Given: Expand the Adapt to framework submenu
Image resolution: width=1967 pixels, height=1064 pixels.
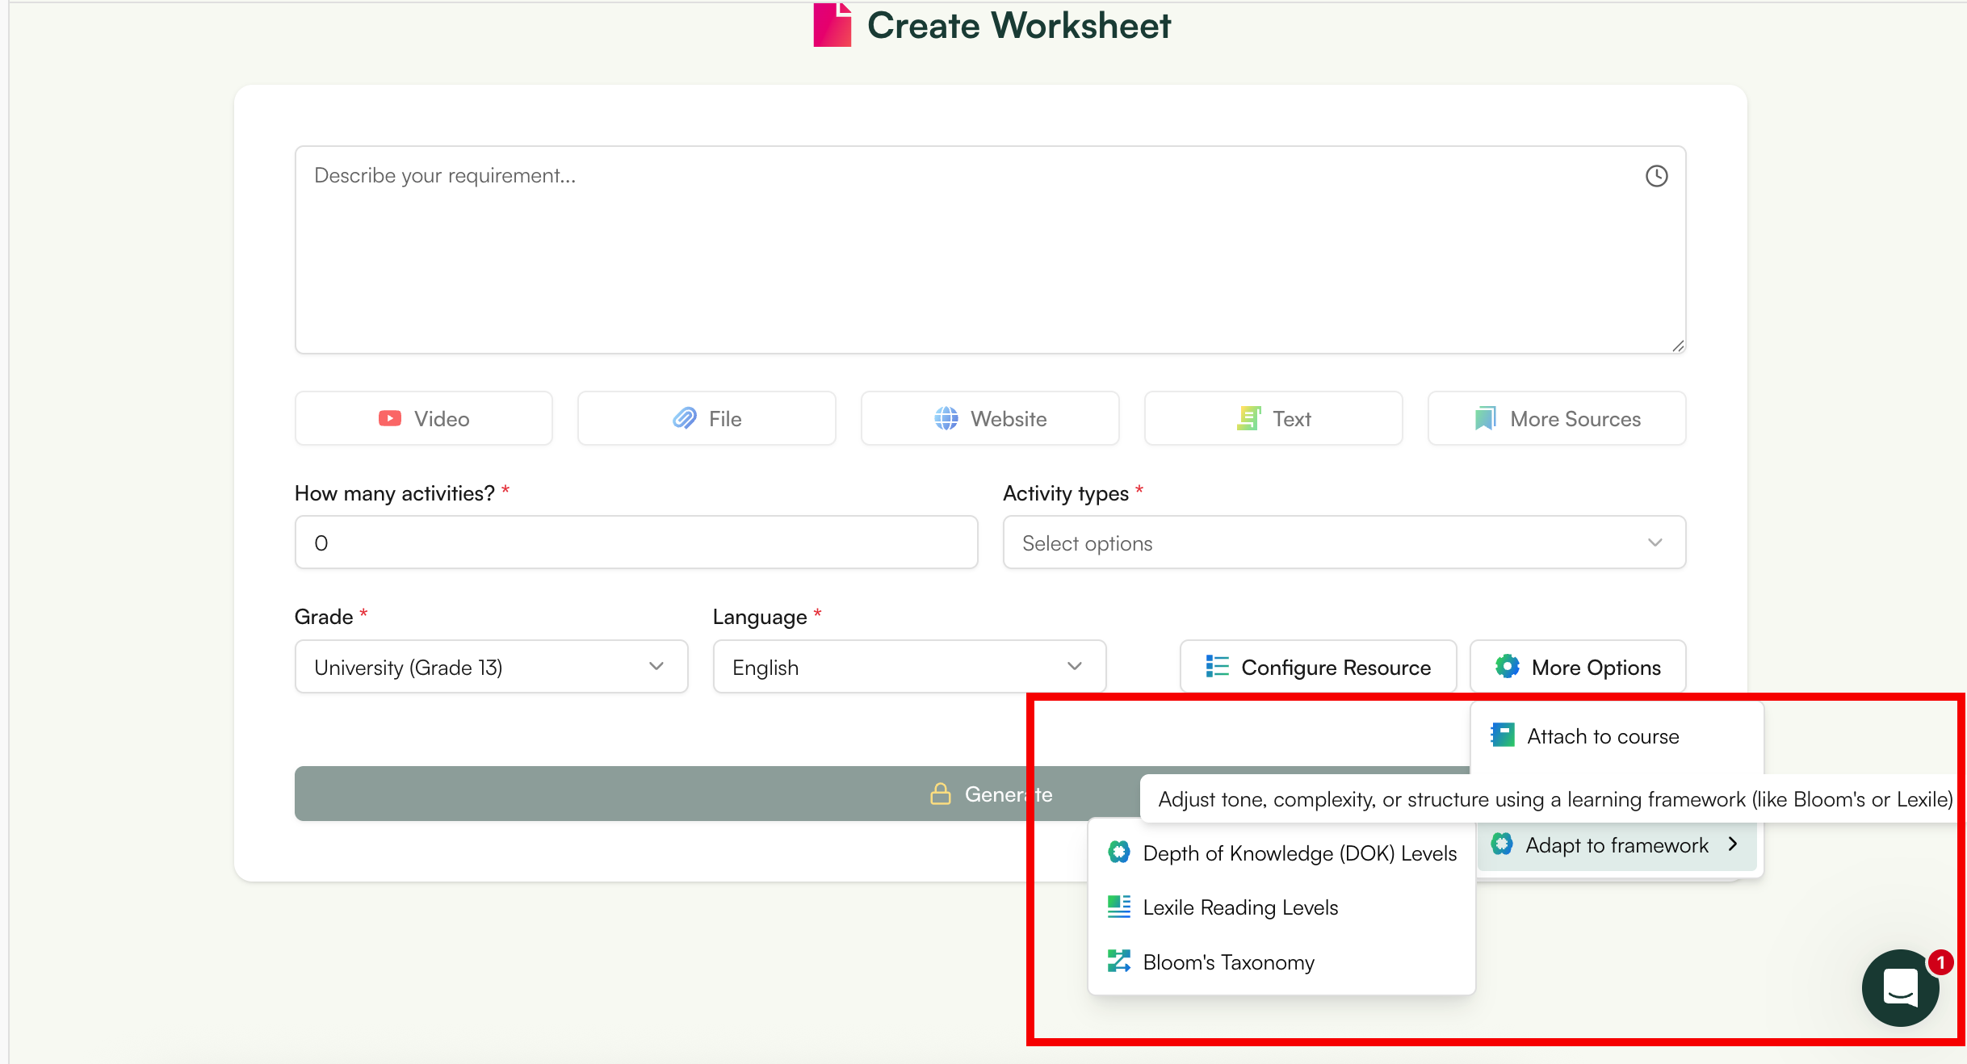Looking at the screenshot, I should (1617, 845).
